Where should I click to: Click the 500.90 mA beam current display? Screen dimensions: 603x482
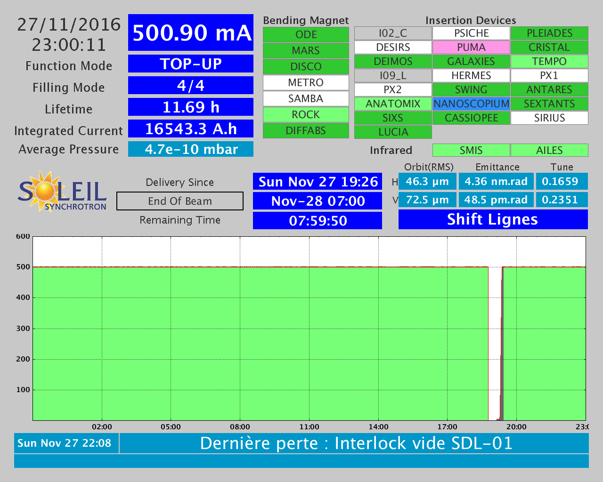coord(191,33)
